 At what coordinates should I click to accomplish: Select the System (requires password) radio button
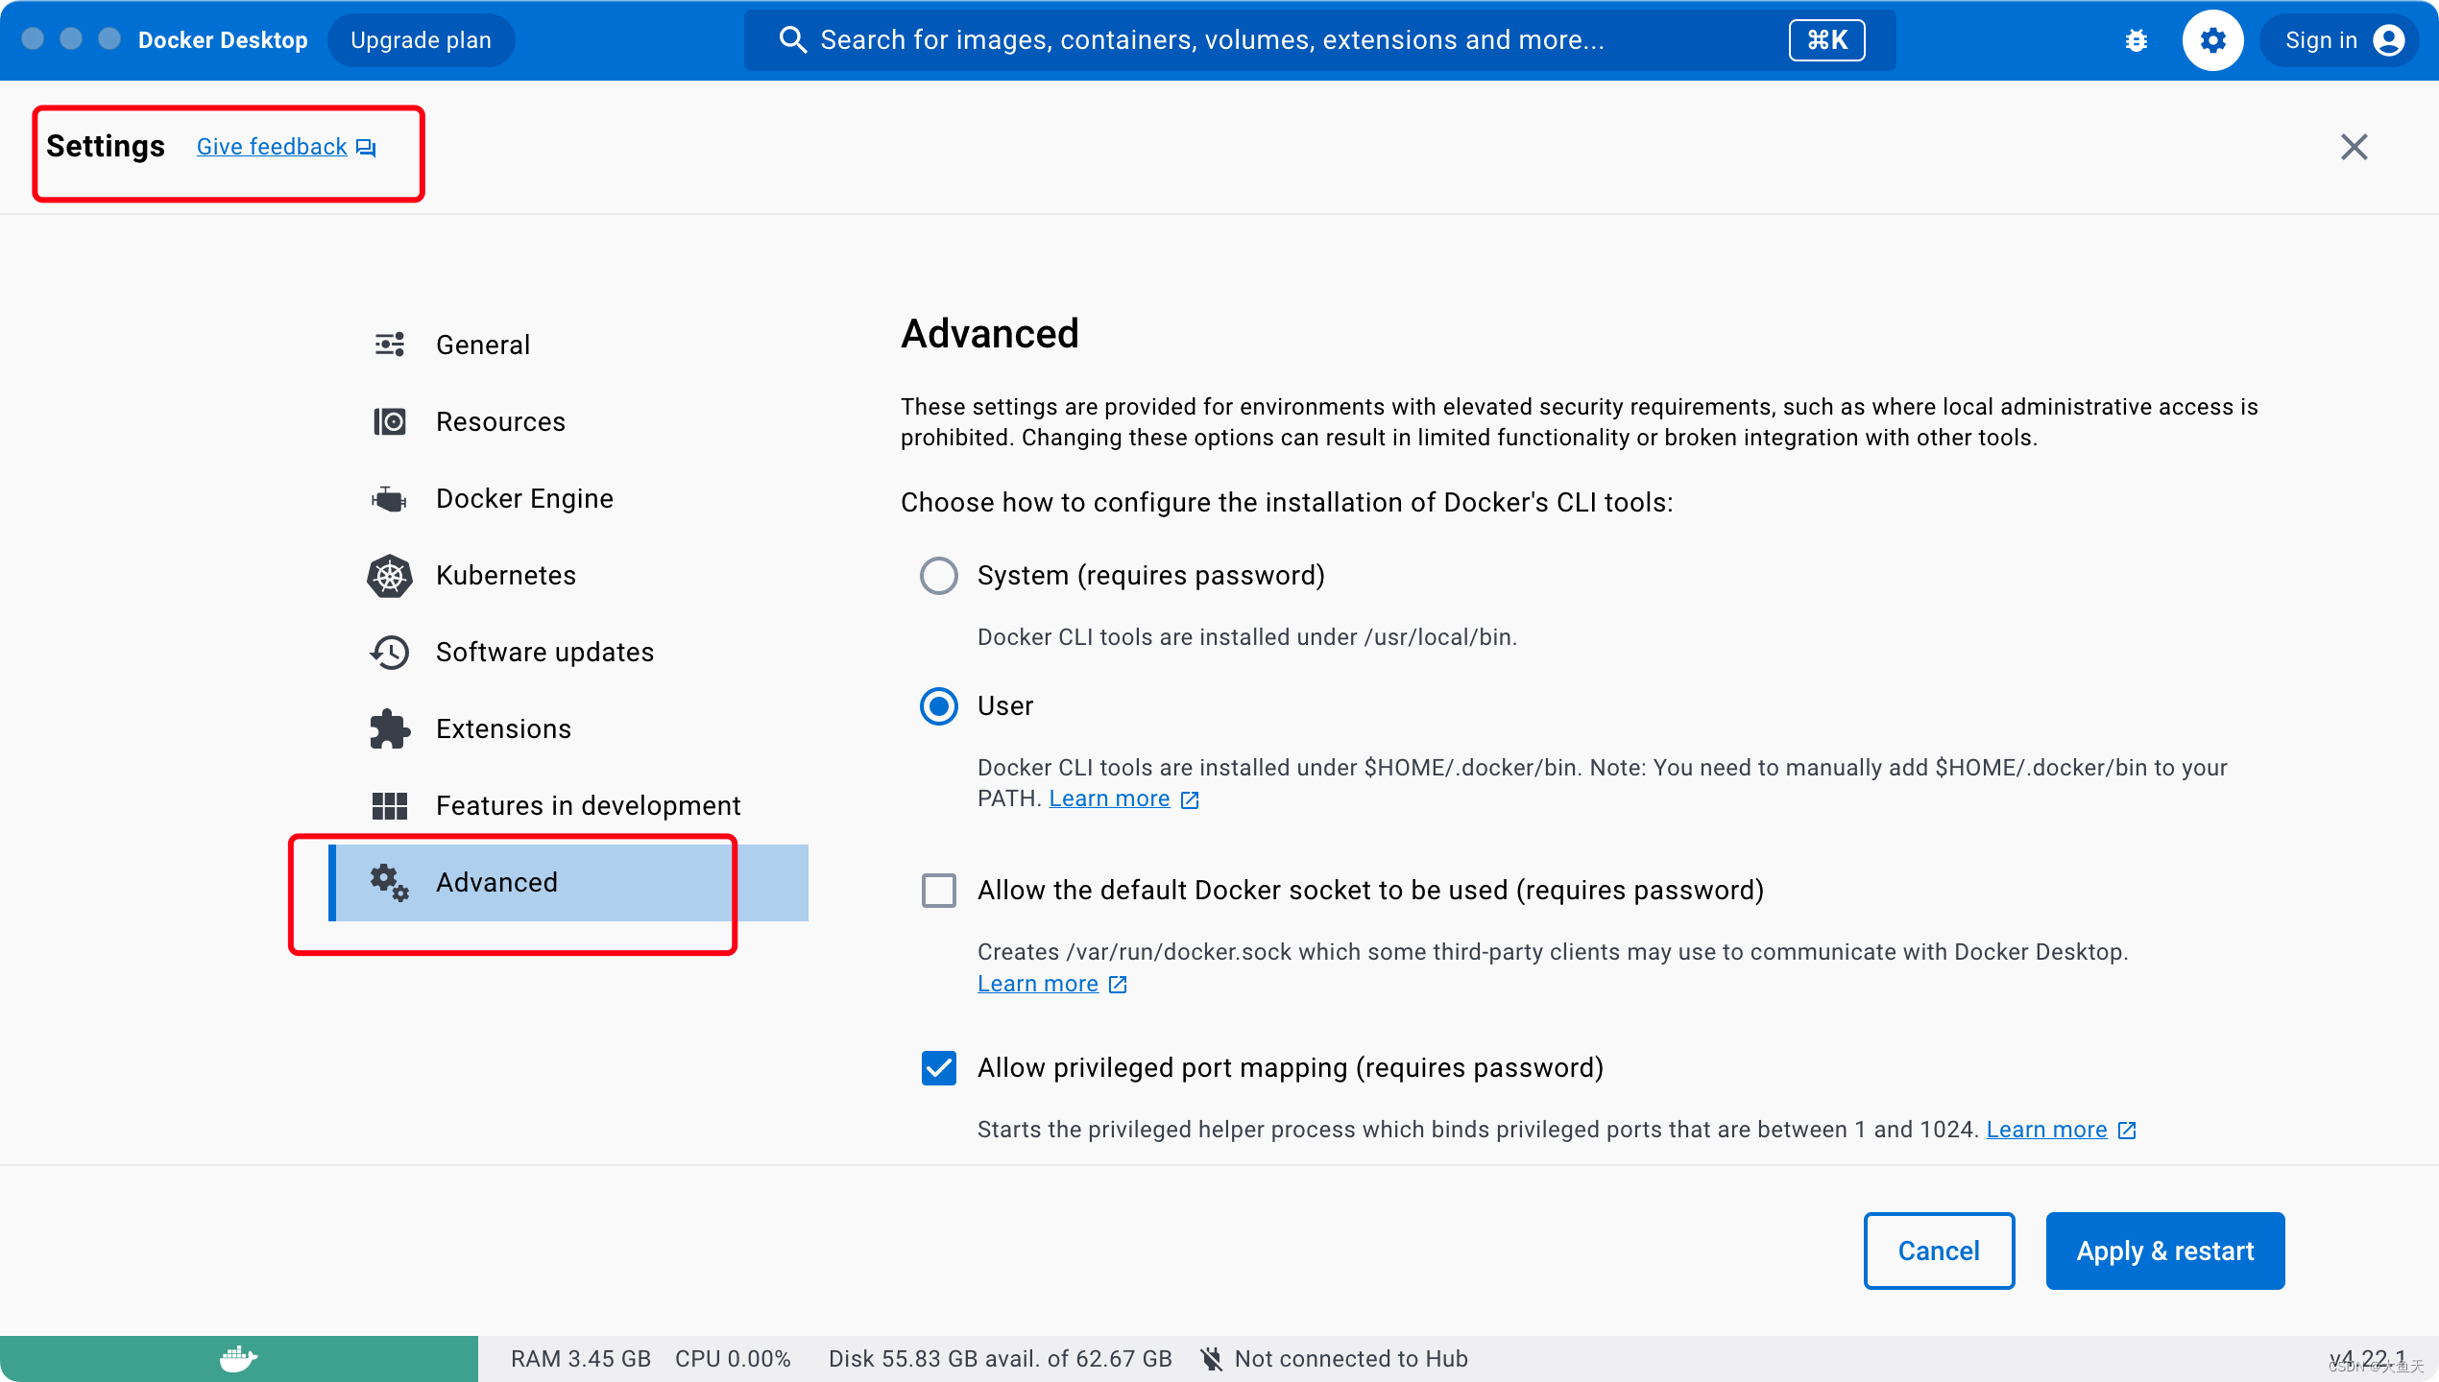(938, 575)
